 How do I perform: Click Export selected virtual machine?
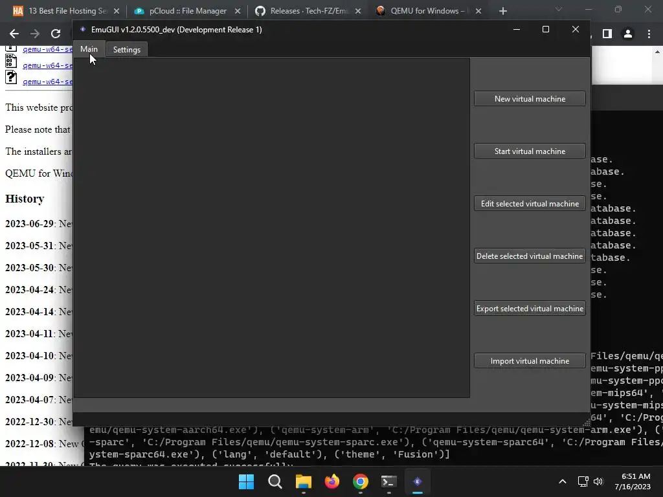pyautogui.click(x=530, y=308)
